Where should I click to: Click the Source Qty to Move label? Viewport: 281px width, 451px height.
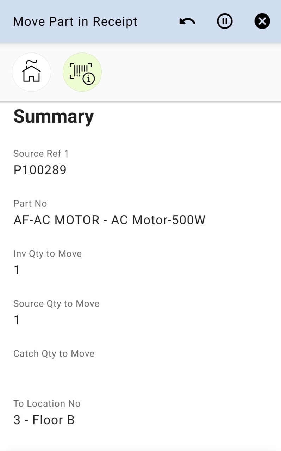(56, 304)
